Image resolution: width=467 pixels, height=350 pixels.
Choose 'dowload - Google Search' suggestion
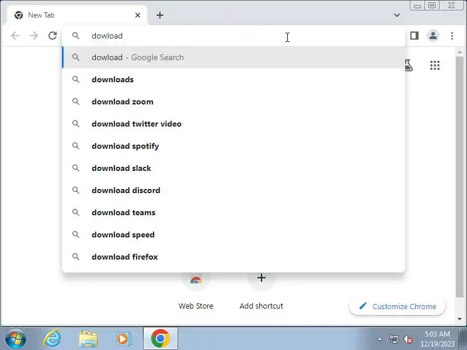coord(233,57)
